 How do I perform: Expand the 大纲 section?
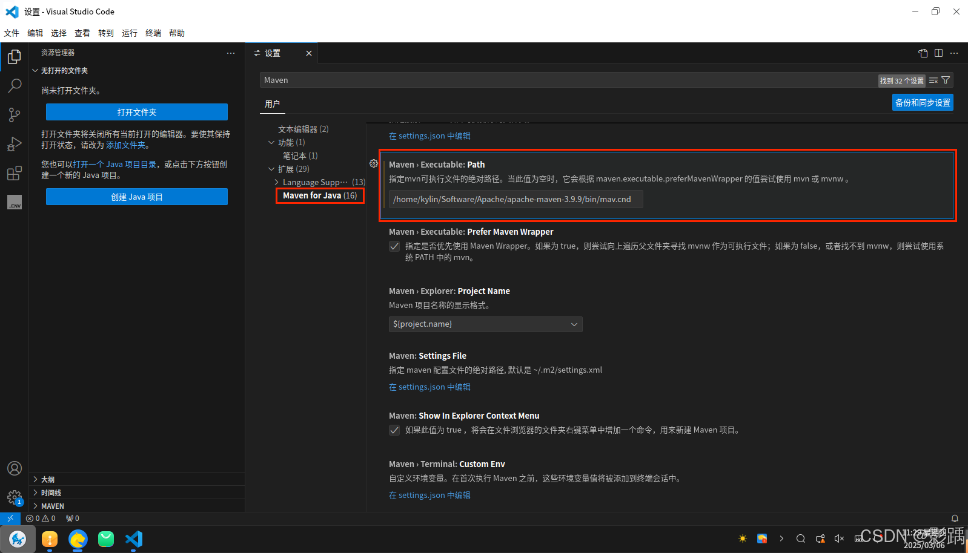pyautogui.click(x=137, y=479)
